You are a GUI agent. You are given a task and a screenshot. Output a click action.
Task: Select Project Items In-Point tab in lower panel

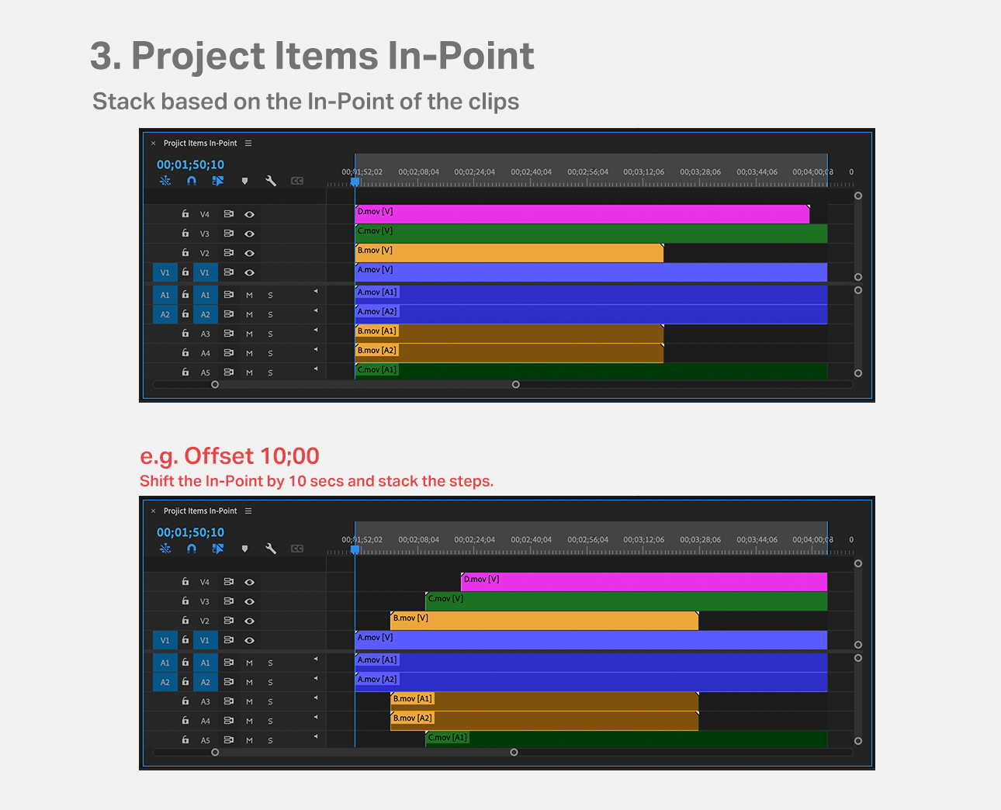click(x=200, y=511)
